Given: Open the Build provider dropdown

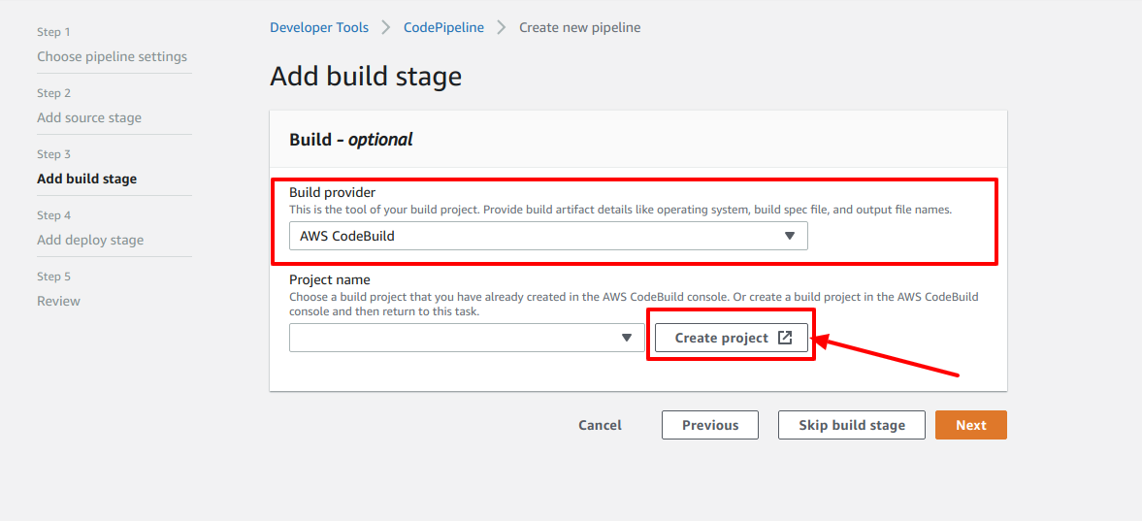Looking at the screenshot, I should click(x=548, y=236).
